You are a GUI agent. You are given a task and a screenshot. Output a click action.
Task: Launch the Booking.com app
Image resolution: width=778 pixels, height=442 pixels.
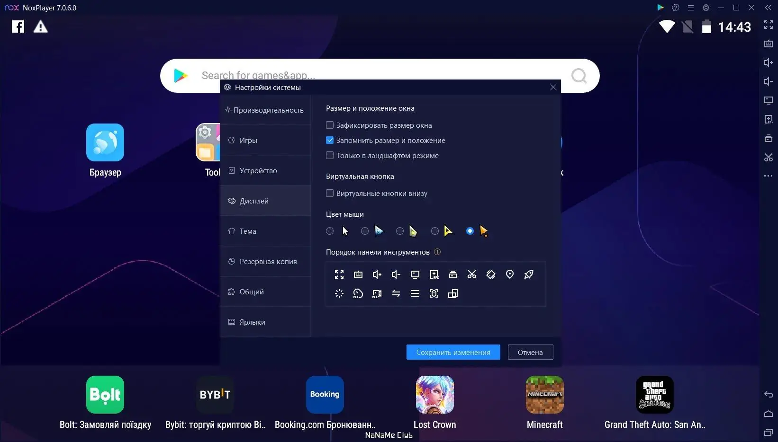tap(325, 395)
